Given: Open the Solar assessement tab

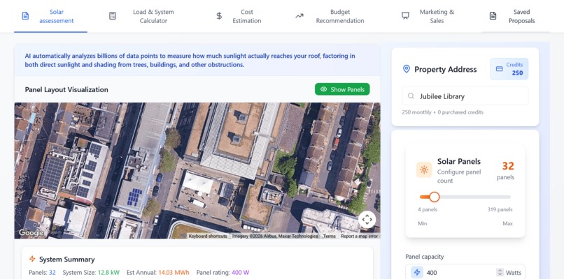Looking at the screenshot, I should 50,16.
